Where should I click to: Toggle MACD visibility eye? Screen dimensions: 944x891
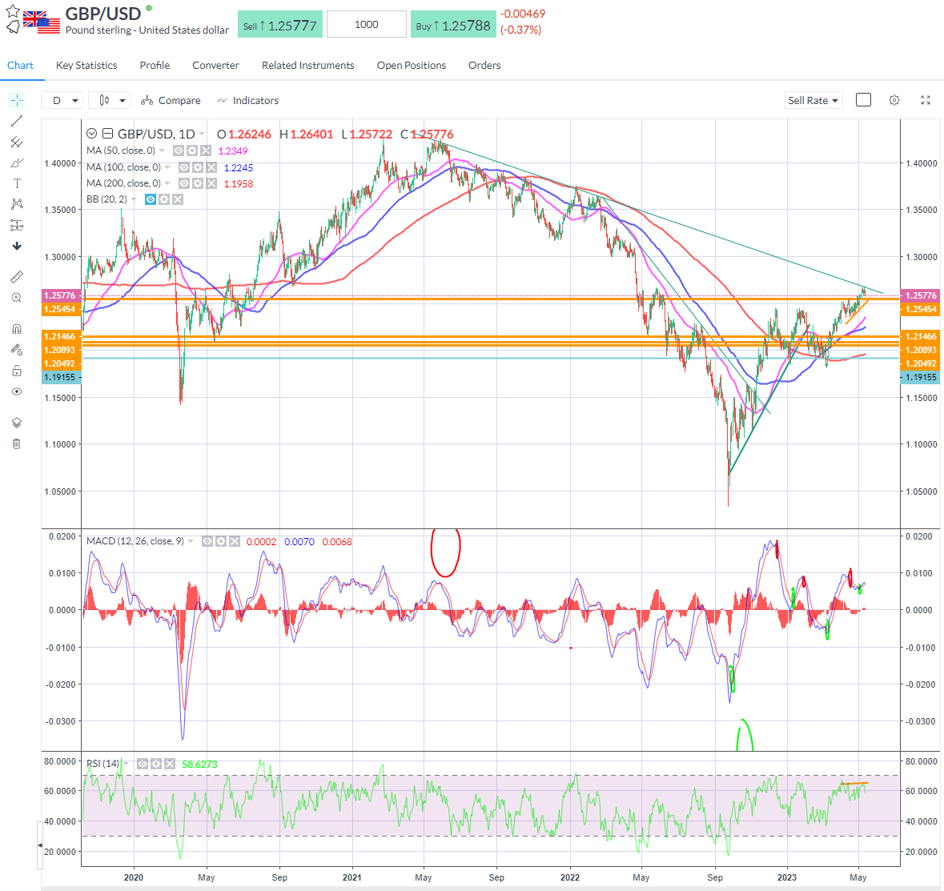tap(207, 541)
